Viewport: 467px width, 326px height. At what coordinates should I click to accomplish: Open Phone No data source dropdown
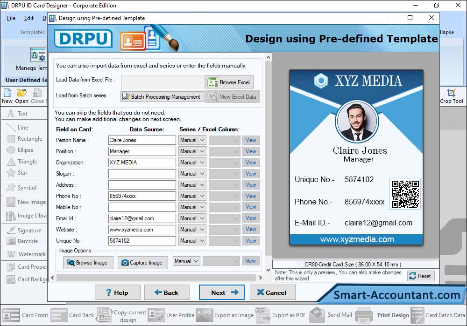(x=192, y=196)
